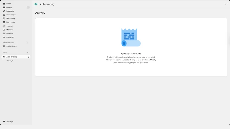The image size is (230, 129).
Task: Click the Sales channels heading
Action: coord(8,42)
